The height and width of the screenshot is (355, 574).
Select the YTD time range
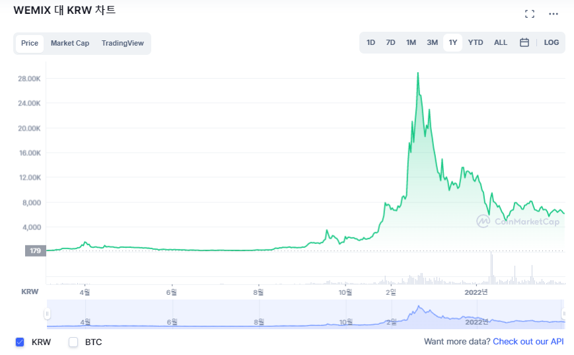(476, 42)
